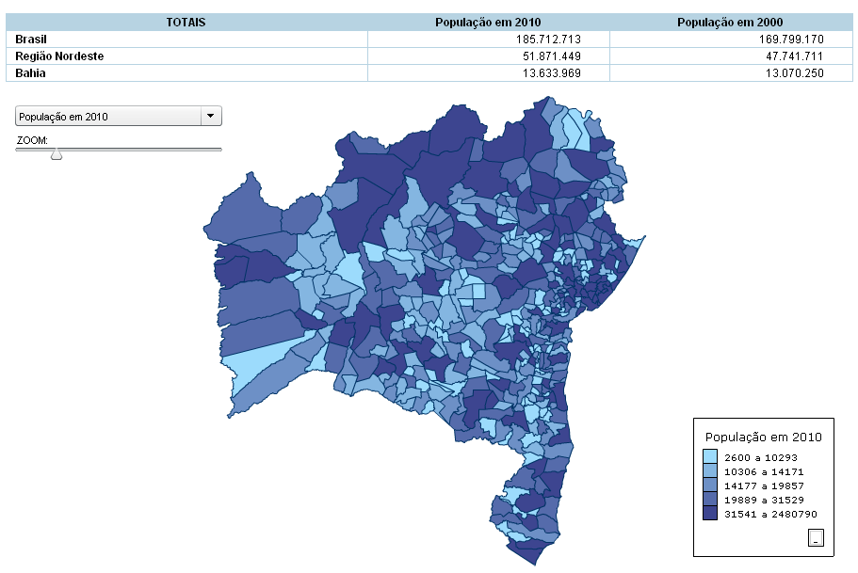Click the lightest swatch for 2600 a 10293

tap(710, 457)
